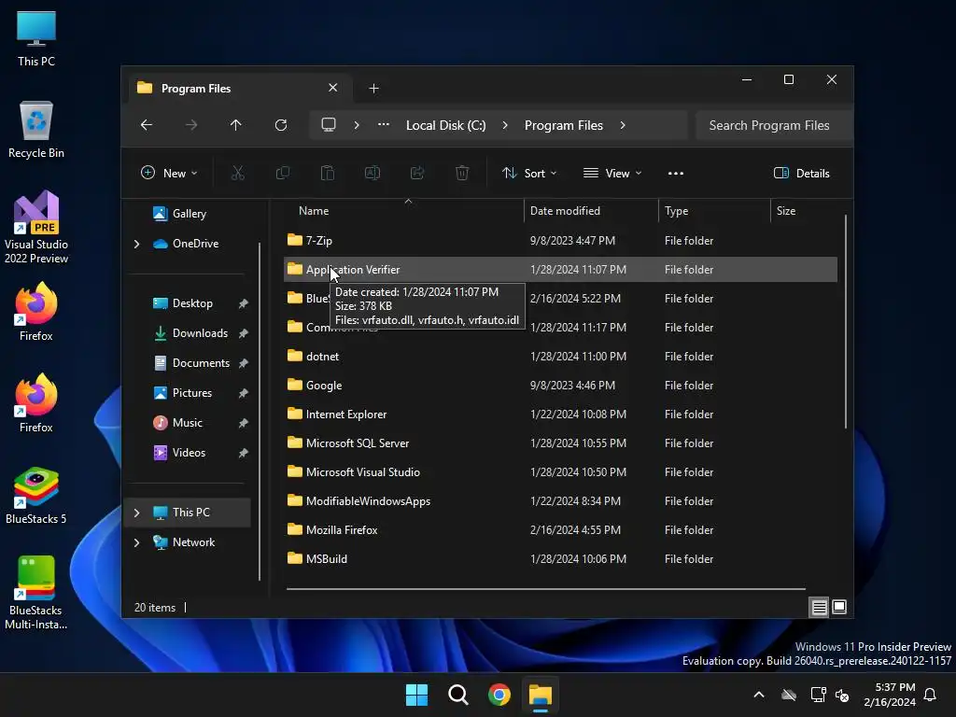Viewport: 956px width, 717px height.
Task: Open the New dropdown menu
Action: point(169,173)
